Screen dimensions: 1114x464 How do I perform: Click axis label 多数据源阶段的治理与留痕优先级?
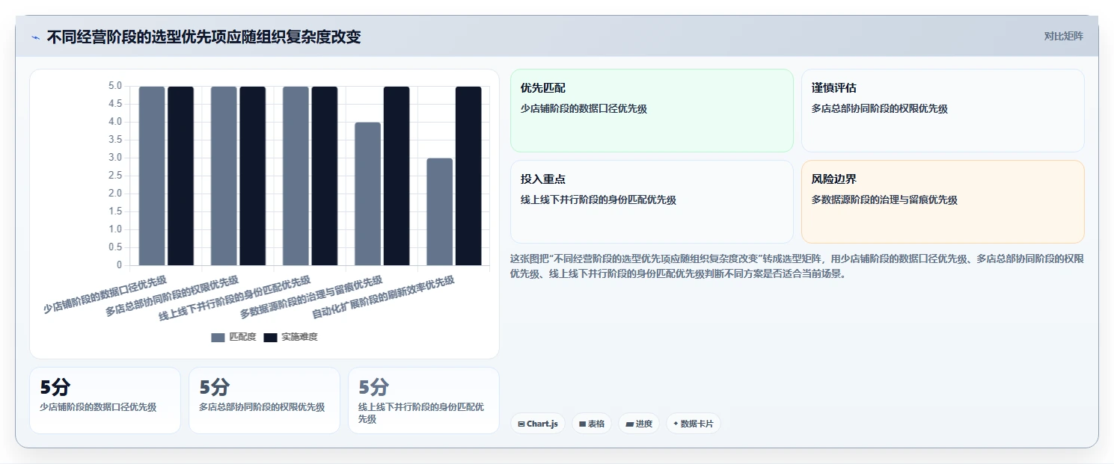point(312,297)
